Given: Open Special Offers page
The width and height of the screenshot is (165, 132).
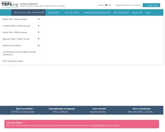Looking at the screenshot, I should 54,12.
